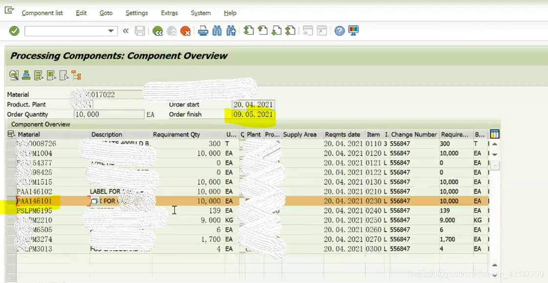
Task: Click the Change Number column header
Action: pos(414,134)
